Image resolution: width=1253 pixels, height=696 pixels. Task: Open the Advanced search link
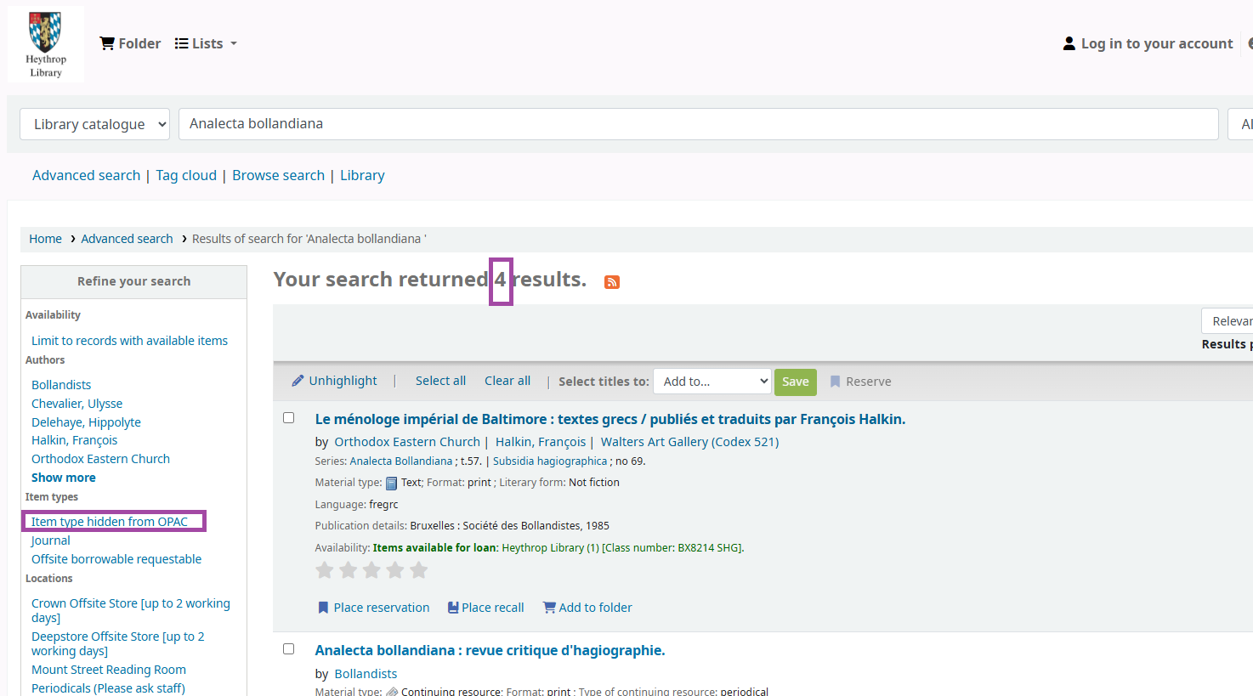point(86,175)
